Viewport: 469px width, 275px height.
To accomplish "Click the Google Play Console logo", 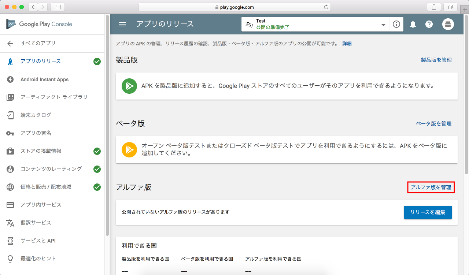I will pos(39,24).
